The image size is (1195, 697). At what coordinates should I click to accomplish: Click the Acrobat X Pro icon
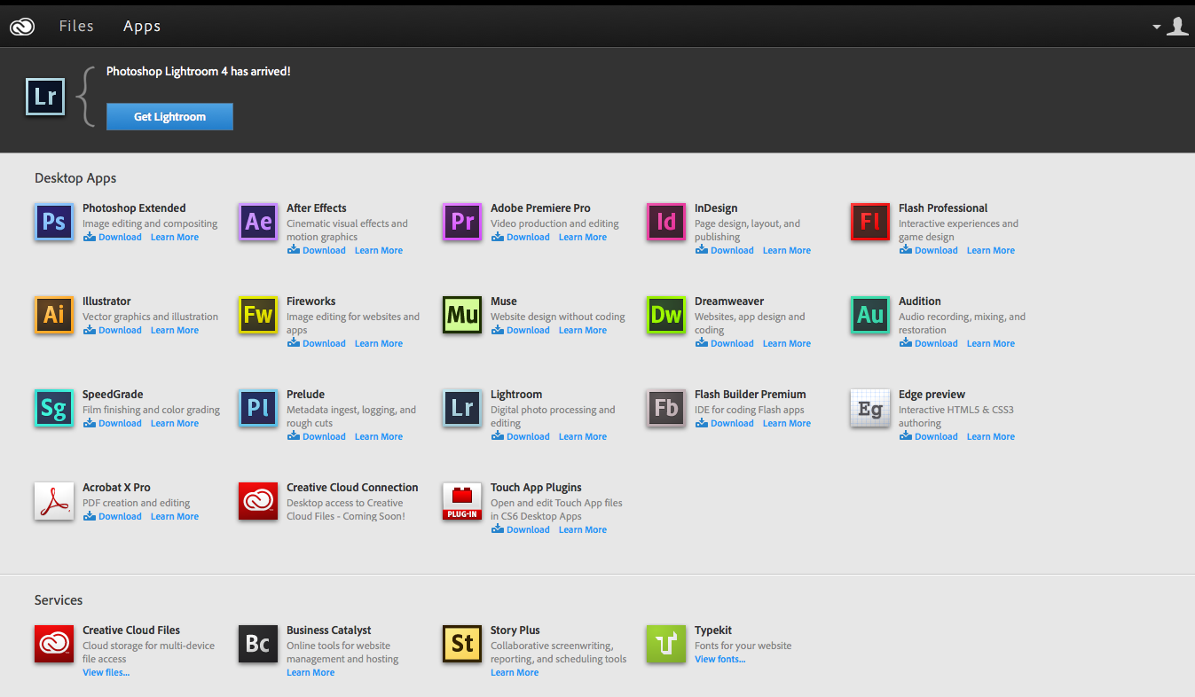(54, 501)
